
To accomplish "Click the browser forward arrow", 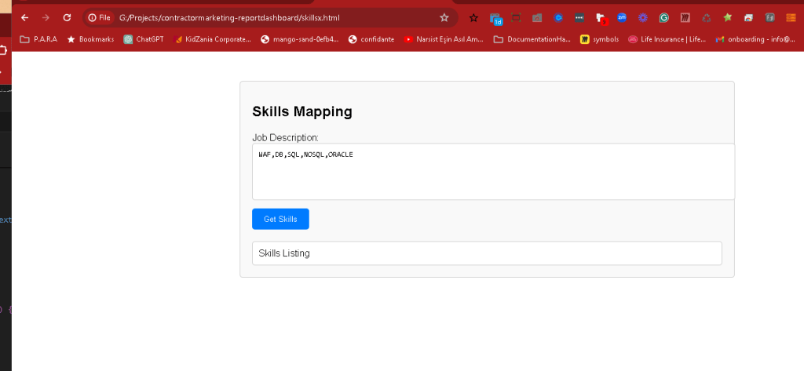I will (x=46, y=18).
